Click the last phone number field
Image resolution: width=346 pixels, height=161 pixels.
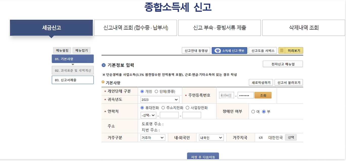[x=192, y=115]
